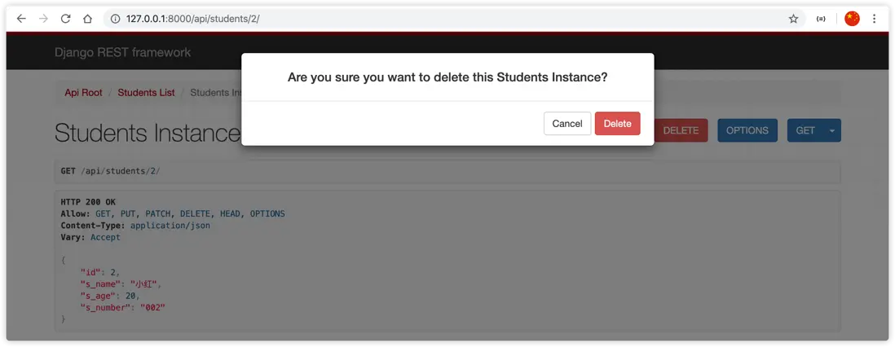Image resolution: width=895 pixels, height=347 pixels.
Task: Click the Django REST framework brand link
Action: [122, 53]
